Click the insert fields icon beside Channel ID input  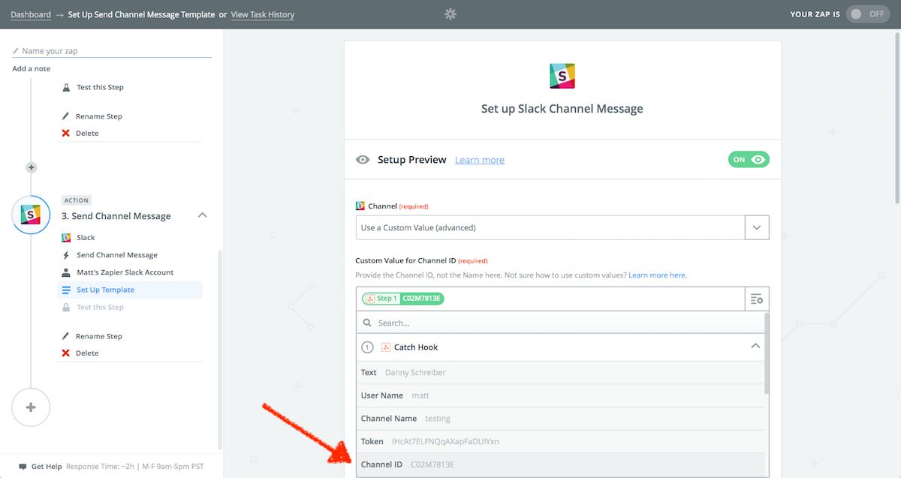tap(757, 299)
